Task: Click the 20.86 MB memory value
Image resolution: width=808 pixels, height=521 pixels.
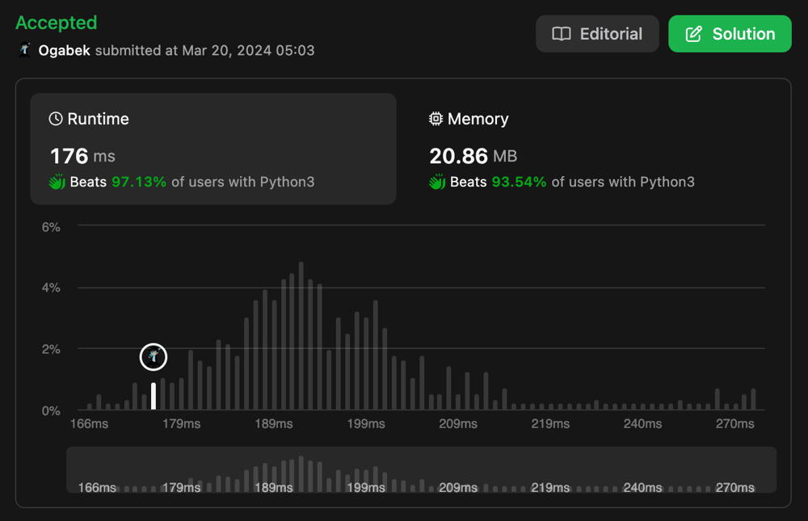Action: pos(473,156)
